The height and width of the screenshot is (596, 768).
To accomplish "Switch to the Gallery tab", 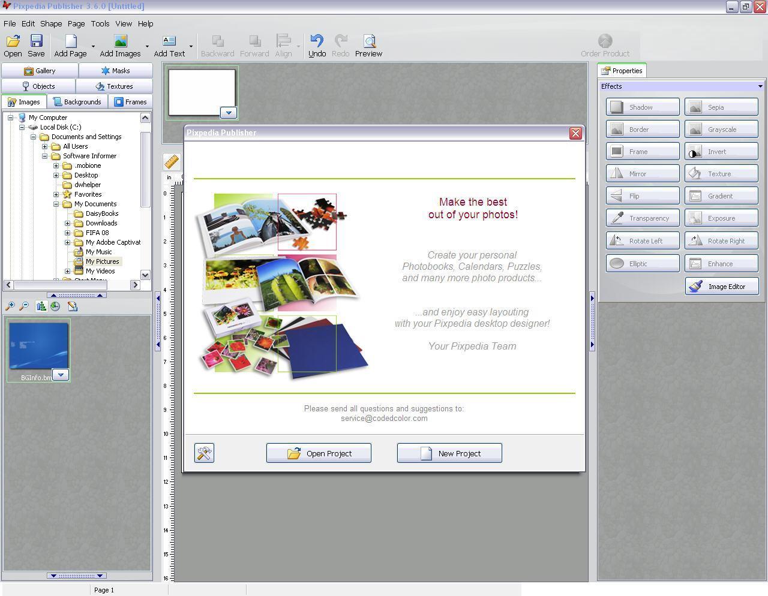I will (x=40, y=71).
